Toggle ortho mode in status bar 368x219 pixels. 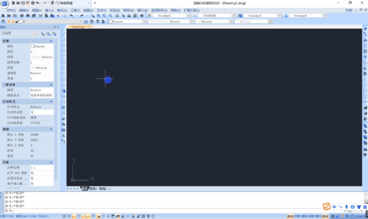(x=74, y=216)
